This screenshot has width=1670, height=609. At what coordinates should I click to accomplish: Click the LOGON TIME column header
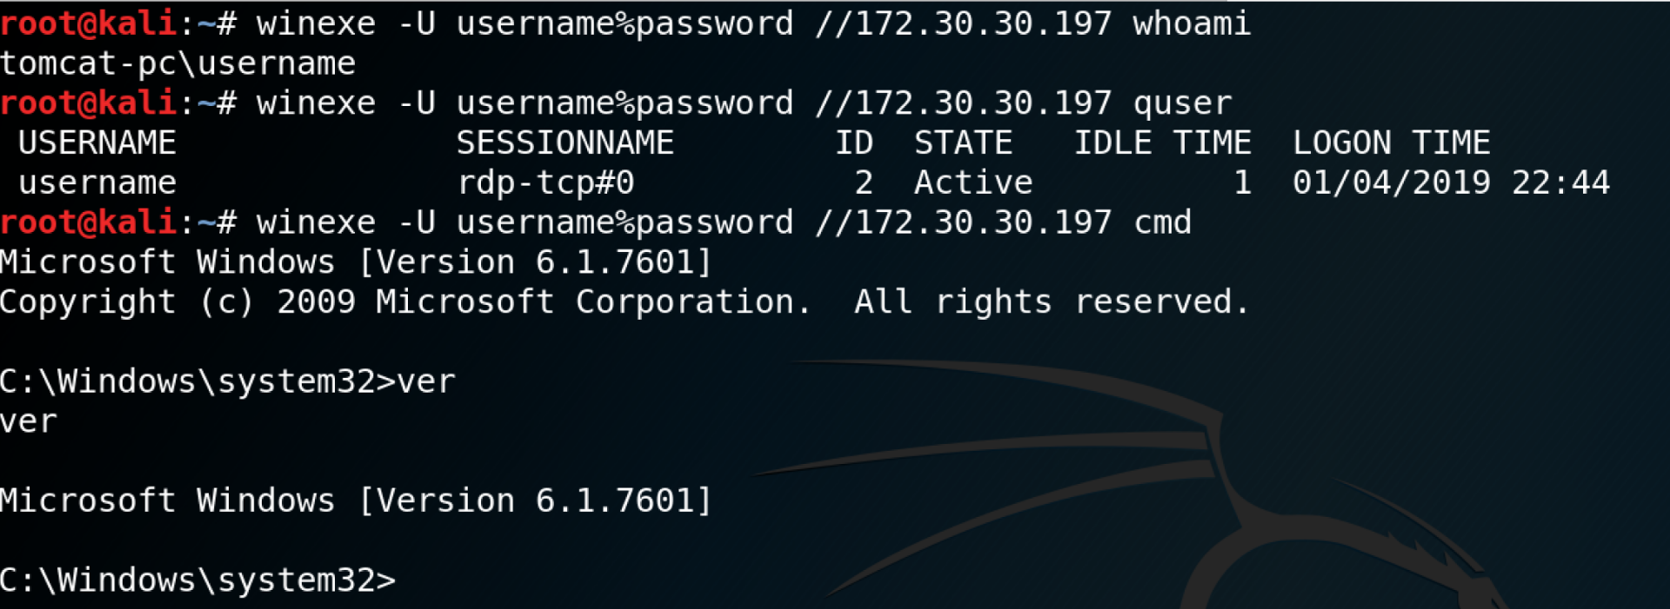(1391, 142)
